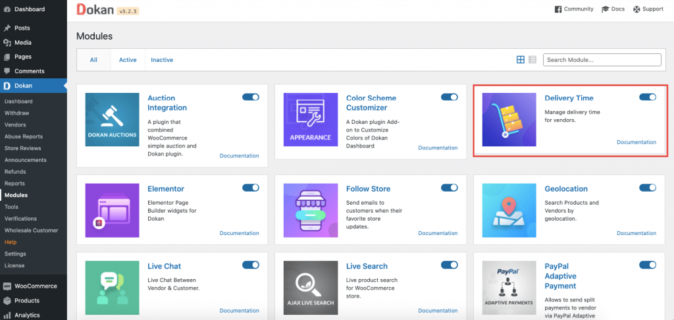This screenshot has height=320, width=674.
Task: Click the Delivery Time cart icon
Action: (509, 119)
